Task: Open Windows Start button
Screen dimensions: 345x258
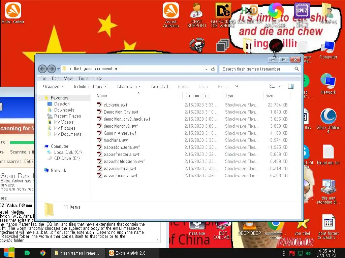Action: [9, 253]
